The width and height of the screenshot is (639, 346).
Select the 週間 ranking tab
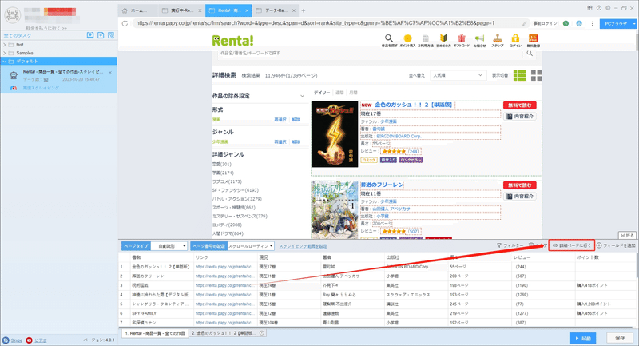pos(340,93)
